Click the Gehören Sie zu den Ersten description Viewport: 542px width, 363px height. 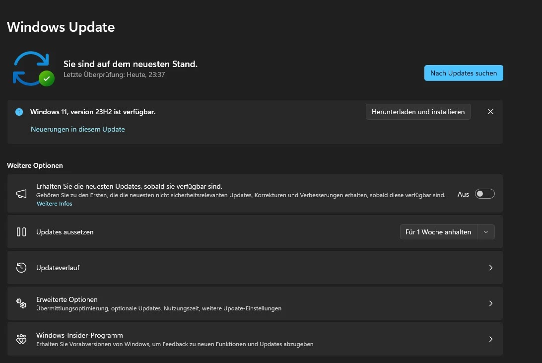[241, 195]
